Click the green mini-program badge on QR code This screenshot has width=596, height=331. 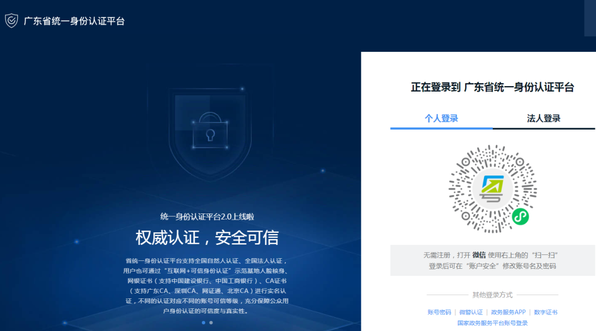pos(520,217)
